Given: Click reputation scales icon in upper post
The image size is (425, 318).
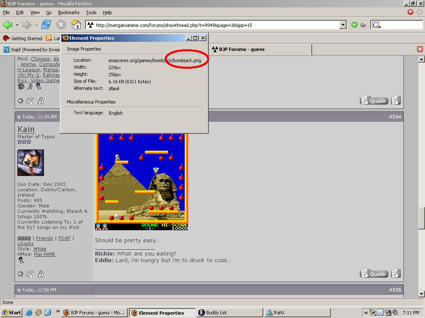Looking at the screenshot, I should [30, 101].
